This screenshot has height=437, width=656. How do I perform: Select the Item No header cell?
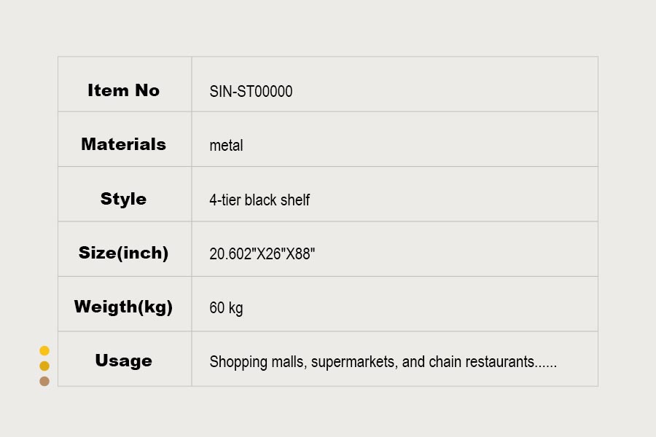click(125, 84)
